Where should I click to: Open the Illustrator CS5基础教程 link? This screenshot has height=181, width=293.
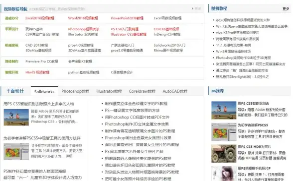pyautogui.click(x=129, y=34)
